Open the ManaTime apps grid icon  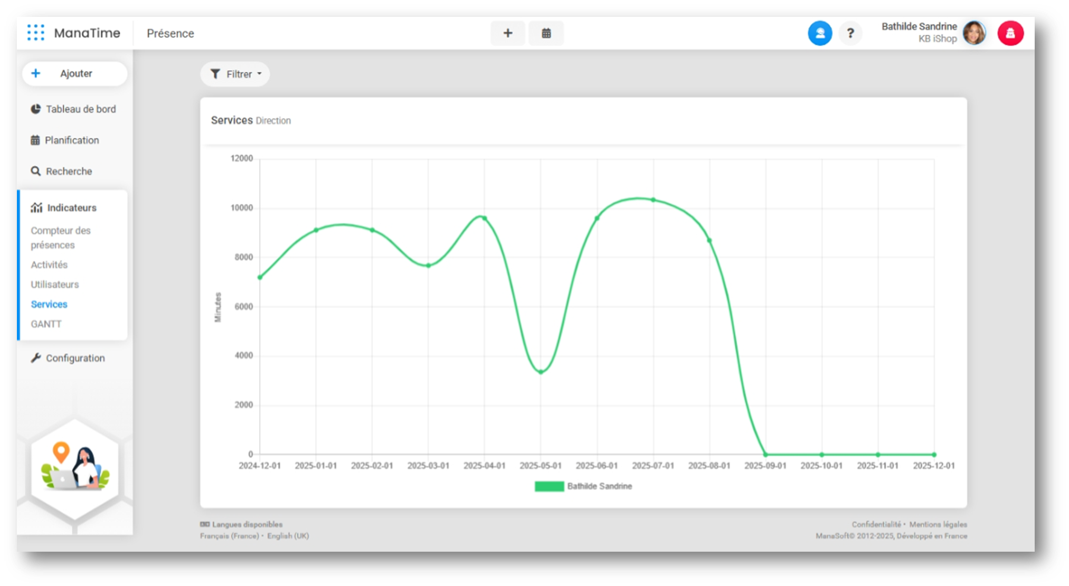click(35, 33)
